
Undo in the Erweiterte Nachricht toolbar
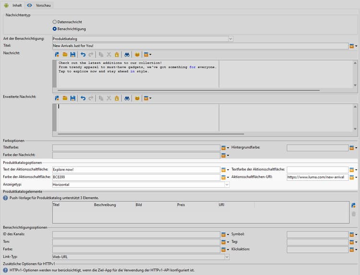tap(83, 98)
